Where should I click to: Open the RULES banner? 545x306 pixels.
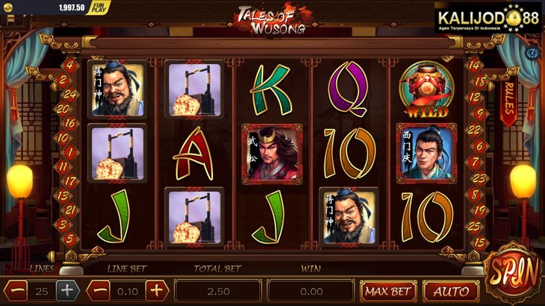[x=509, y=102]
